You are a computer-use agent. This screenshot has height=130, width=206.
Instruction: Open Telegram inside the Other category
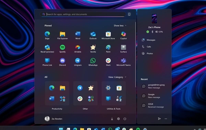pos(80,88)
